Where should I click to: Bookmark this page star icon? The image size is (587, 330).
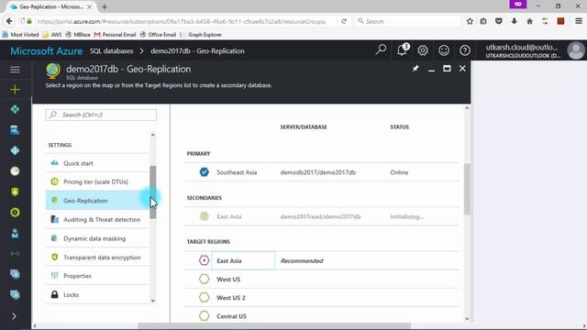[x=470, y=21]
